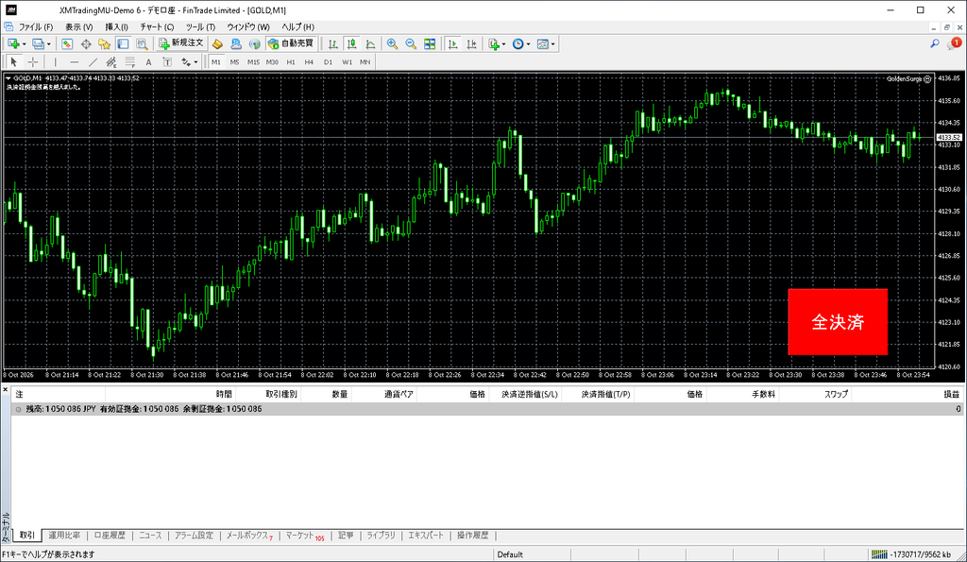Toggle chart auto scroll
Viewport: 967px width, 562px height.
coord(452,43)
